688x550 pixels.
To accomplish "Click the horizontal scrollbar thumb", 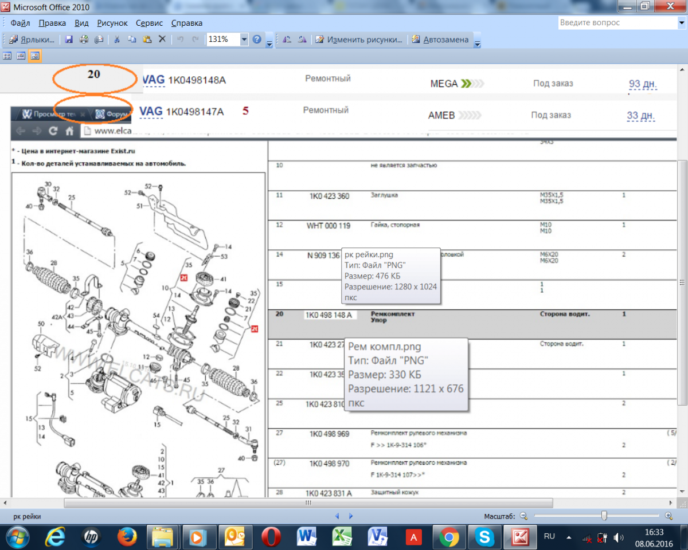I will tap(308, 503).
